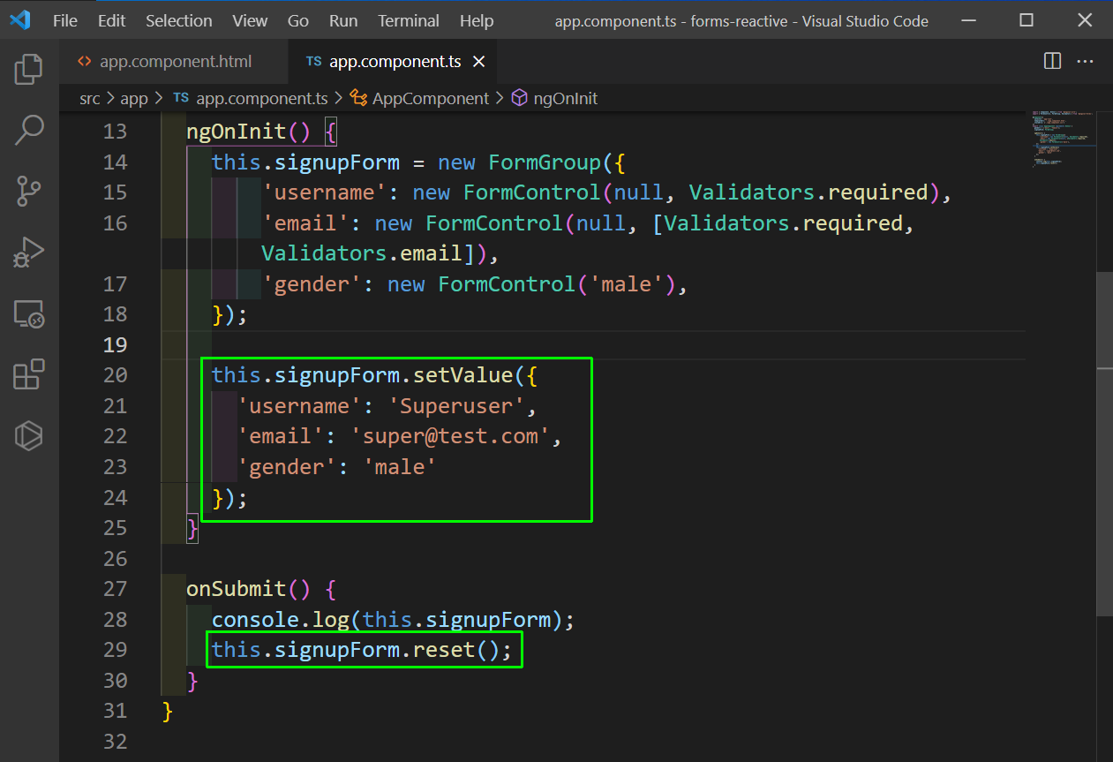Click the ngOnInit breadcrumb symbol
Viewport: 1113px width, 762px height.
(555, 98)
